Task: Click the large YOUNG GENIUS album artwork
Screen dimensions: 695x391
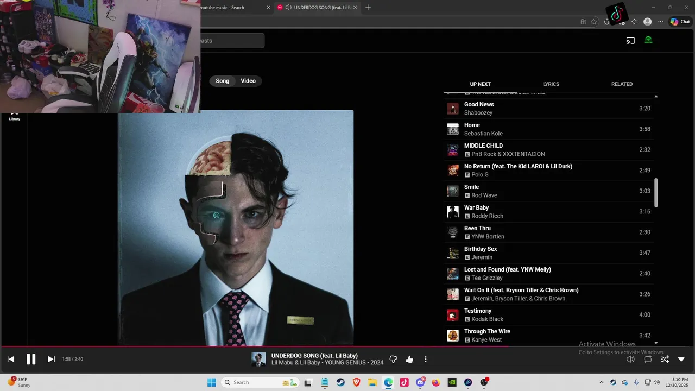Action: coord(236,228)
